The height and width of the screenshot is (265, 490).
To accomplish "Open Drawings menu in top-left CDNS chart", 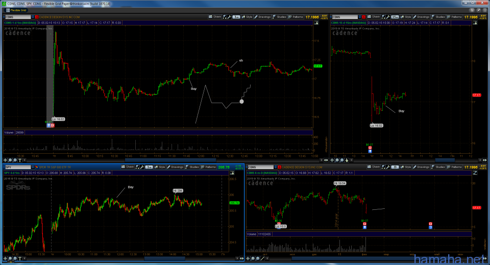I will pyautogui.click(x=262, y=17).
